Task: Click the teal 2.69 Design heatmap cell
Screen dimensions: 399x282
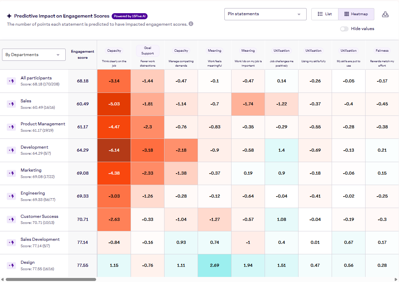Action: click(215, 265)
